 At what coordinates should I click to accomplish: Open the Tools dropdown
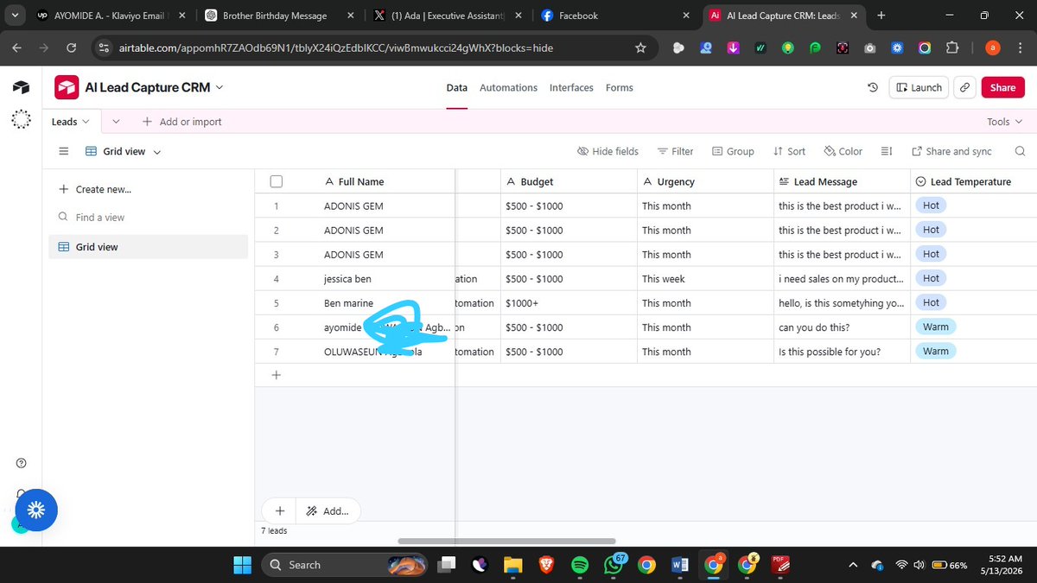tap(1003, 122)
